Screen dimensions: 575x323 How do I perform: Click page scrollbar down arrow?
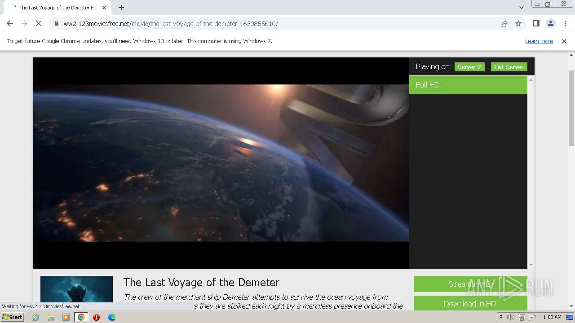(571, 306)
